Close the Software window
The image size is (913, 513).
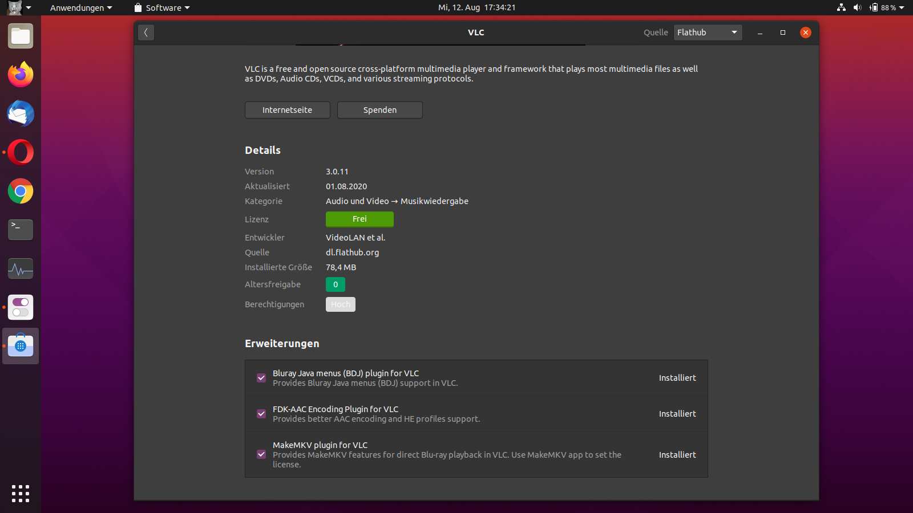pos(806,32)
